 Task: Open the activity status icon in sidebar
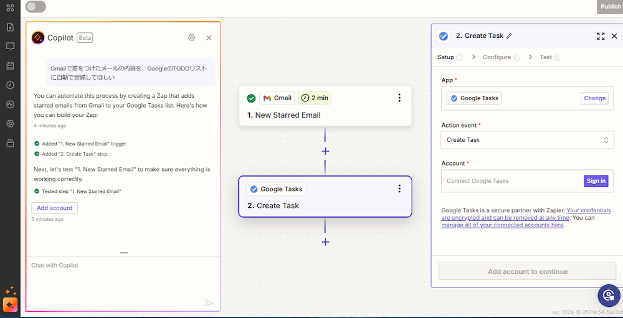point(11,105)
